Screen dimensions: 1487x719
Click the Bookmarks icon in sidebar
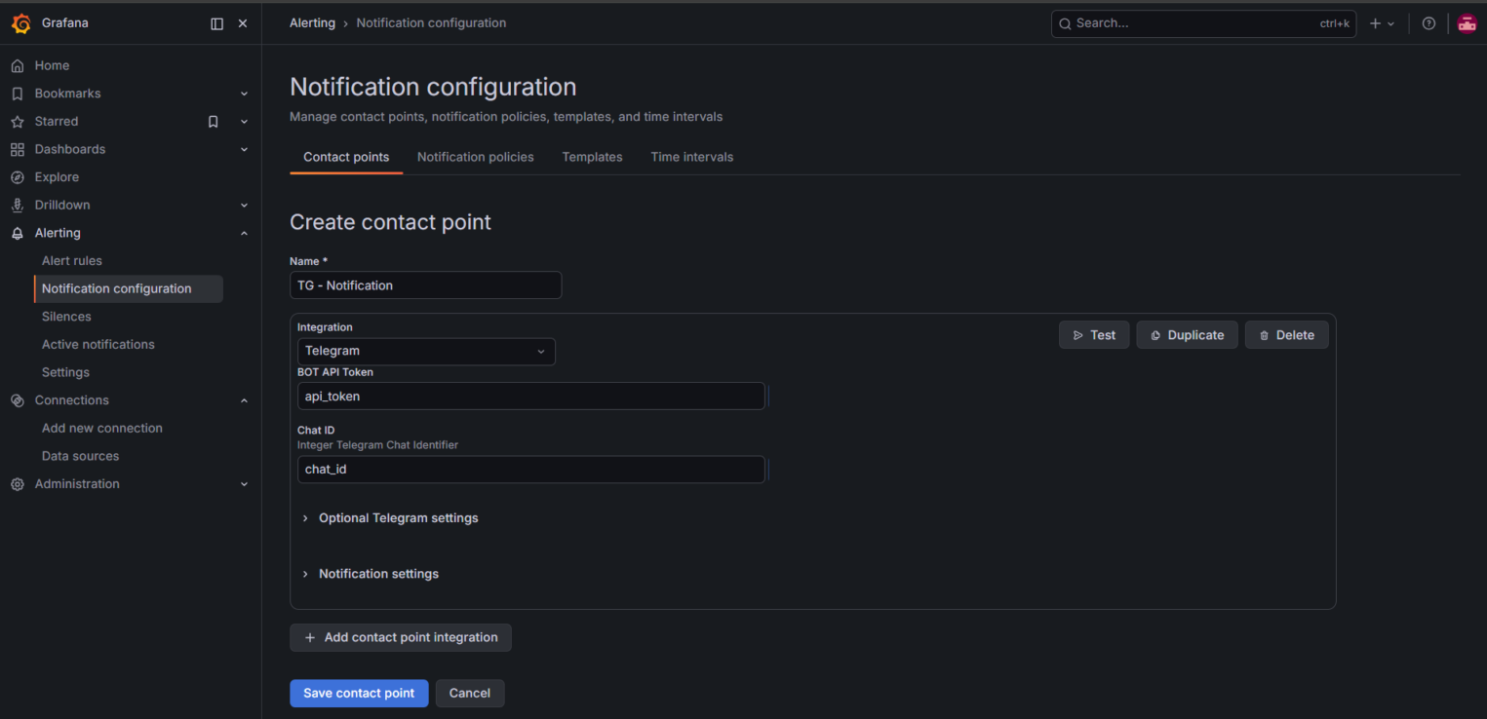[x=17, y=94]
